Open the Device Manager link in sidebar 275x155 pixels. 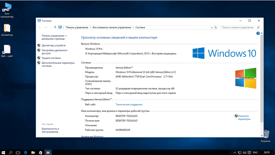click(54, 45)
